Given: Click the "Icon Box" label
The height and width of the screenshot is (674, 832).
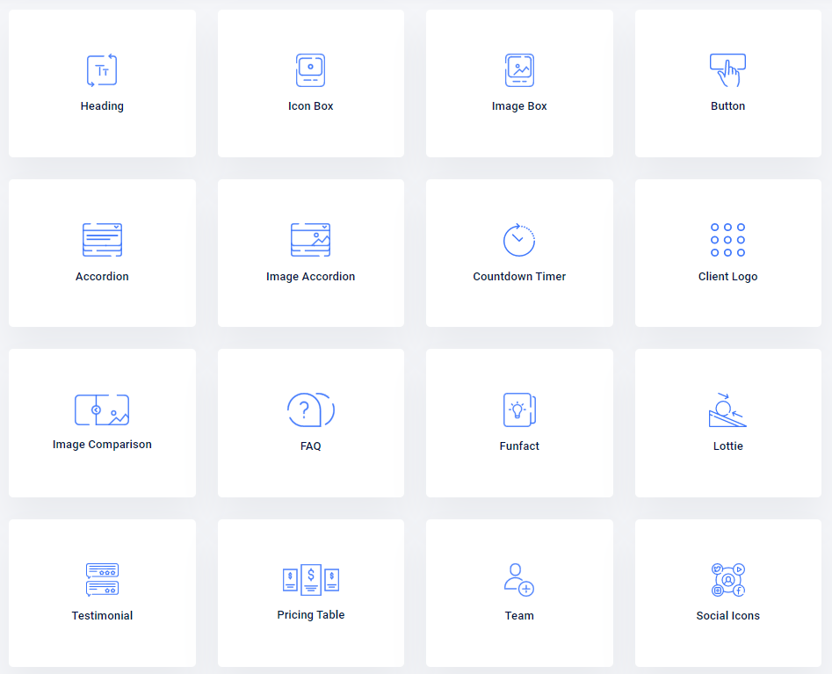Looking at the screenshot, I should click(x=310, y=106).
